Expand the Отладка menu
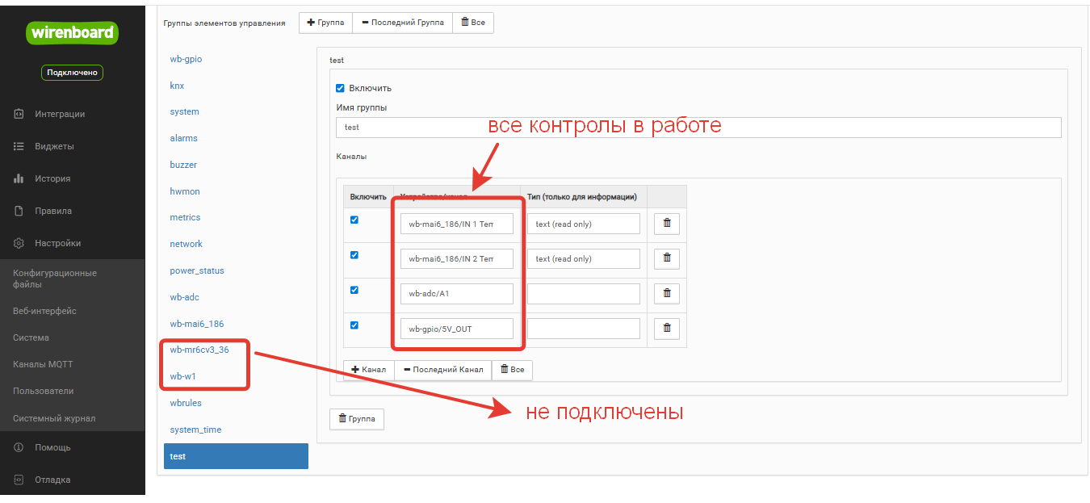The image size is (1090, 503). [52, 480]
